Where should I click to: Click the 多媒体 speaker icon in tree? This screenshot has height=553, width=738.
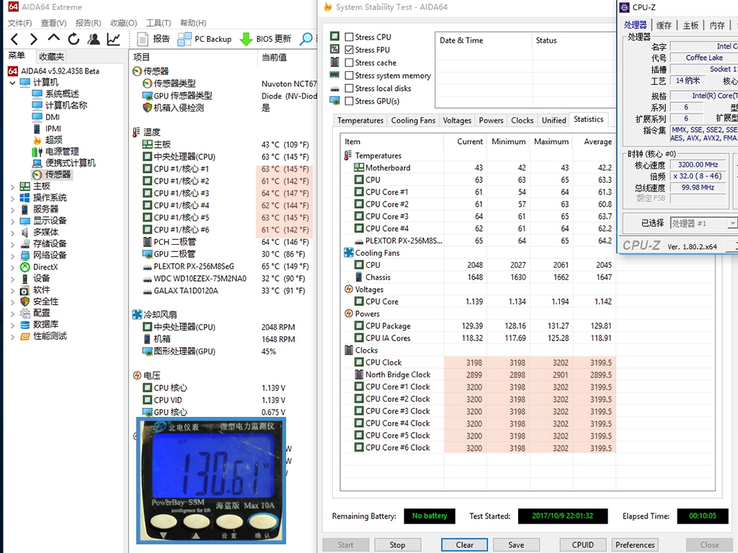[25, 233]
